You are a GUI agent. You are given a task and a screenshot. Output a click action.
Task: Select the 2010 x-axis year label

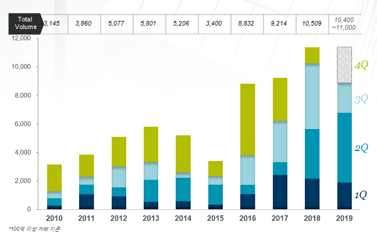(55, 217)
